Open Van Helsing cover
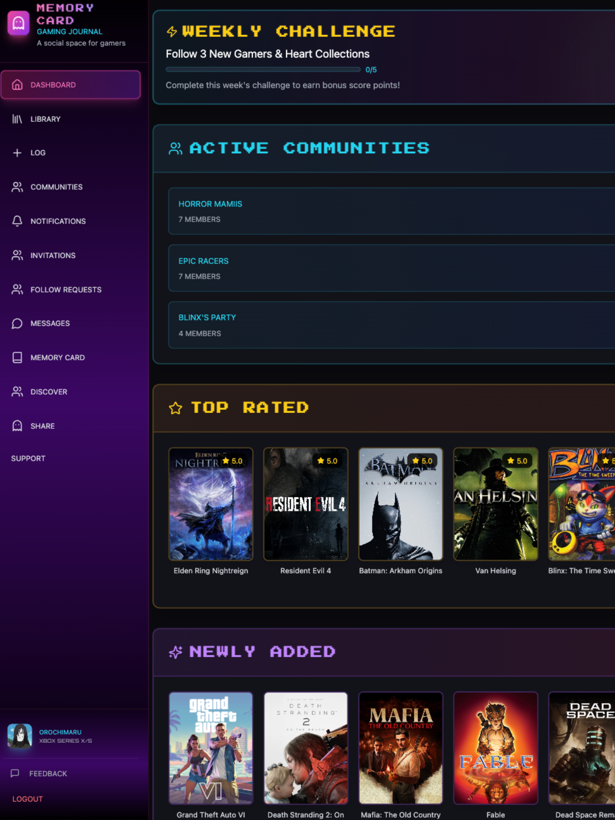615x820 pixels. coord(496,504)
